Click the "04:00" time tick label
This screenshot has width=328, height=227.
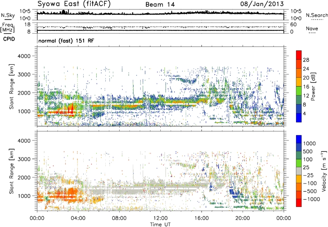(78, 218)
